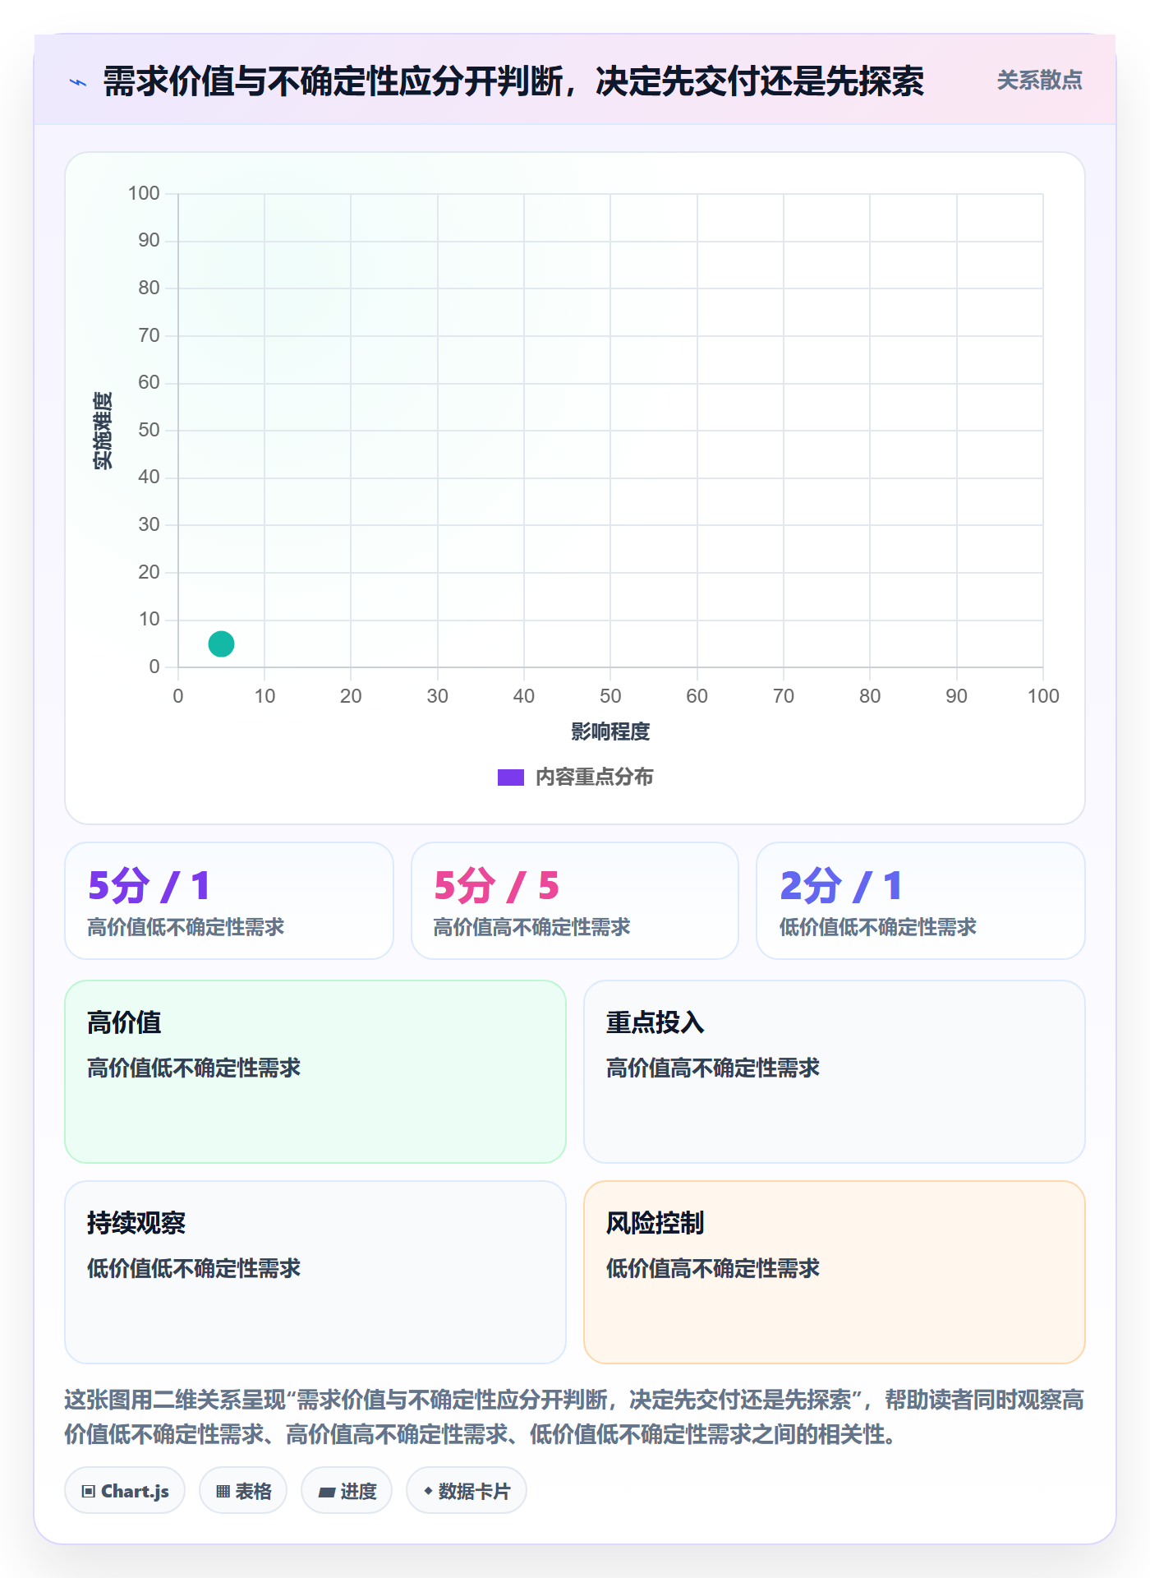
Task: Click the 进度 tag
Action: (347, 1491)
